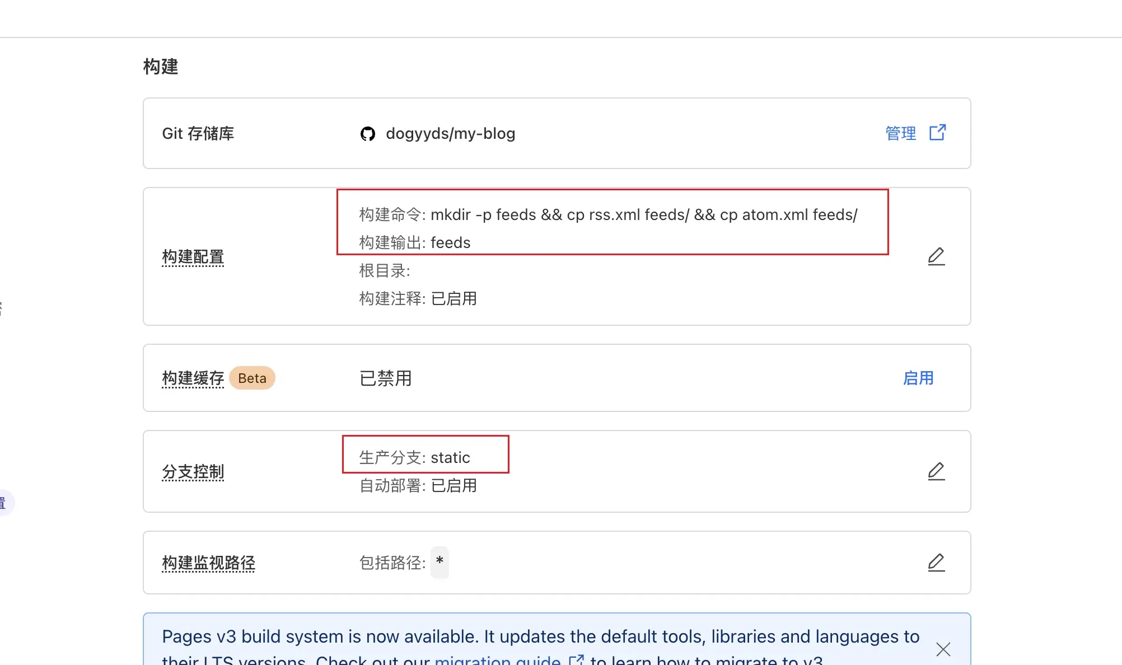The height and width of the screenshot is (665, 1122).
Task: Open the edit icon for 构建监视路径
Action: (936, 563)
